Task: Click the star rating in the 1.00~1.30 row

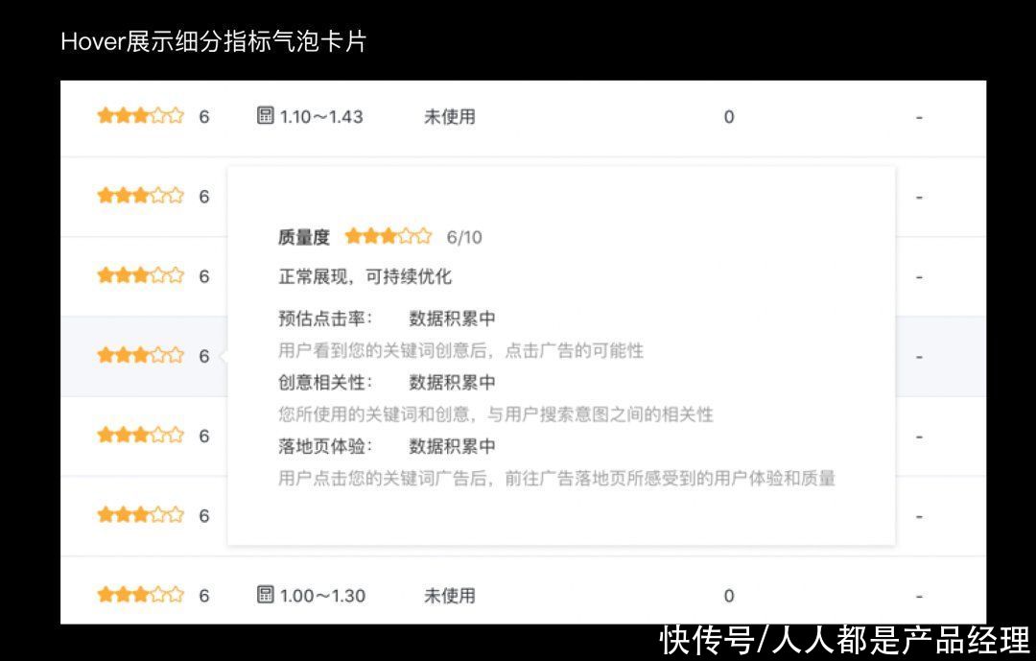Action: [140, 595]
